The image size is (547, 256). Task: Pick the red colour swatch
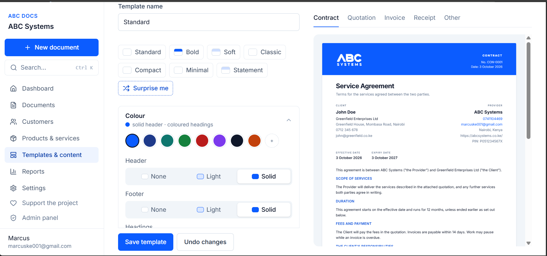(202, 141)
